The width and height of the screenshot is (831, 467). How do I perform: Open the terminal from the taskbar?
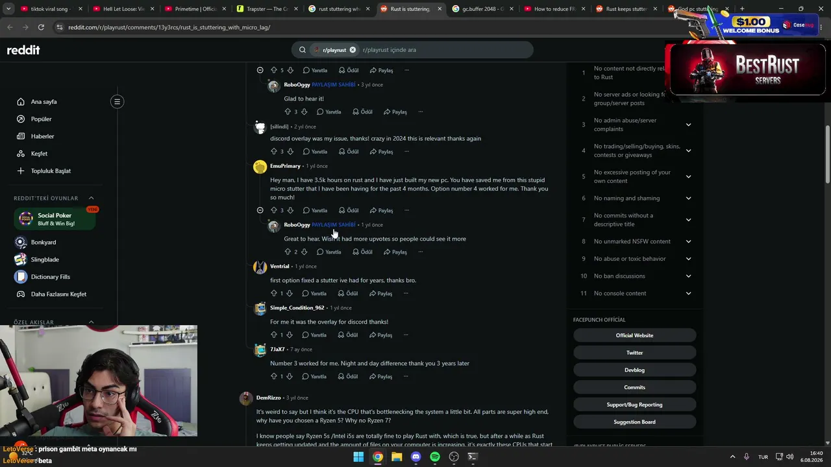473,457
